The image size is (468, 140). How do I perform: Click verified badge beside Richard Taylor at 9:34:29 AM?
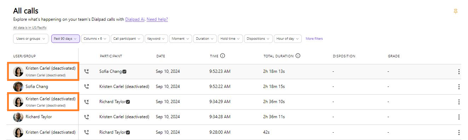click(x=128, y=102)
